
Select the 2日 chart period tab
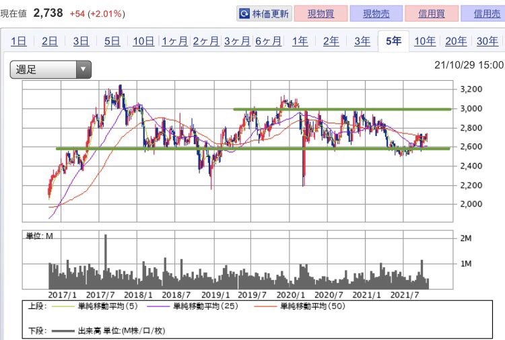(50, 41)
